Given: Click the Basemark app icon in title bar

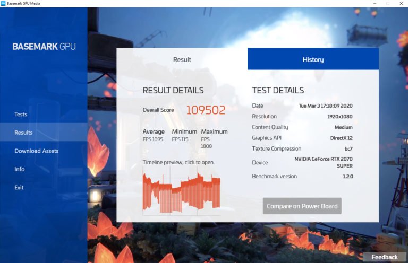Looking at the screenshot, I should [3, 3].
